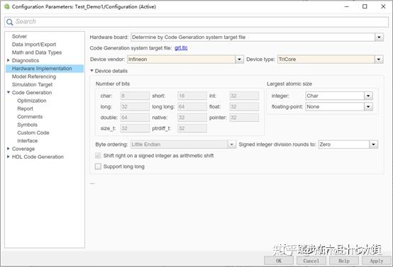Click the char bits field
This screenshot has height=267, width=393.
click(x=135, y=96)
